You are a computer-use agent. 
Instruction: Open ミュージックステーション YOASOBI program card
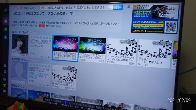click(x=122, y=52)
